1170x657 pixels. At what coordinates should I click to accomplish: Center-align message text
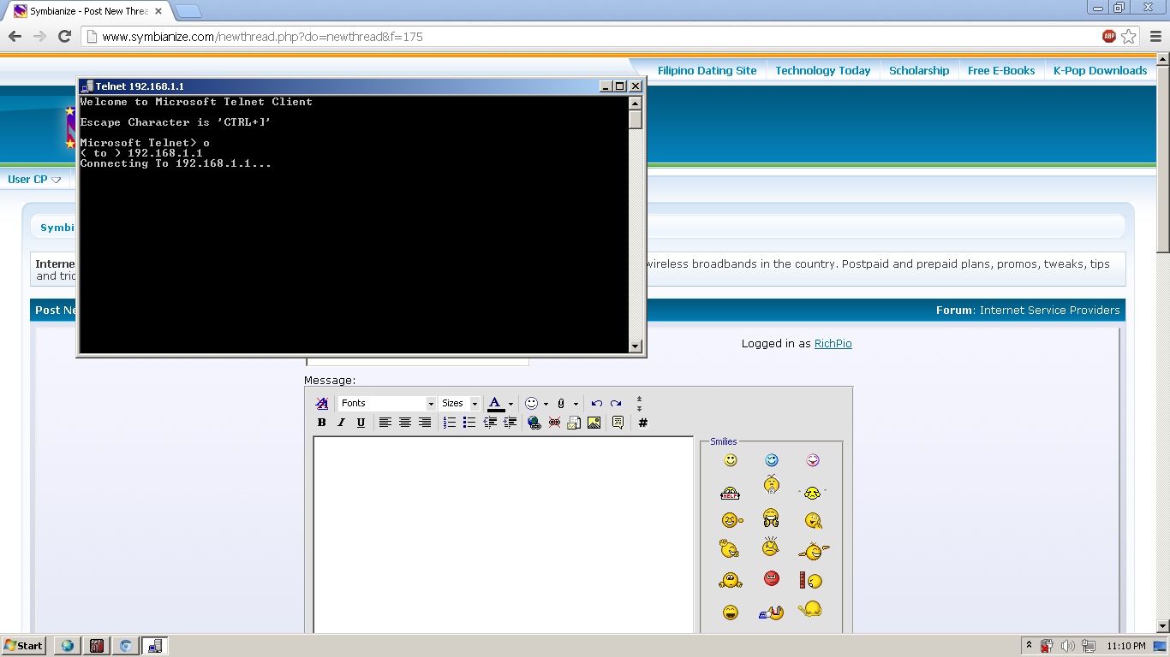(x=405, y=423)
